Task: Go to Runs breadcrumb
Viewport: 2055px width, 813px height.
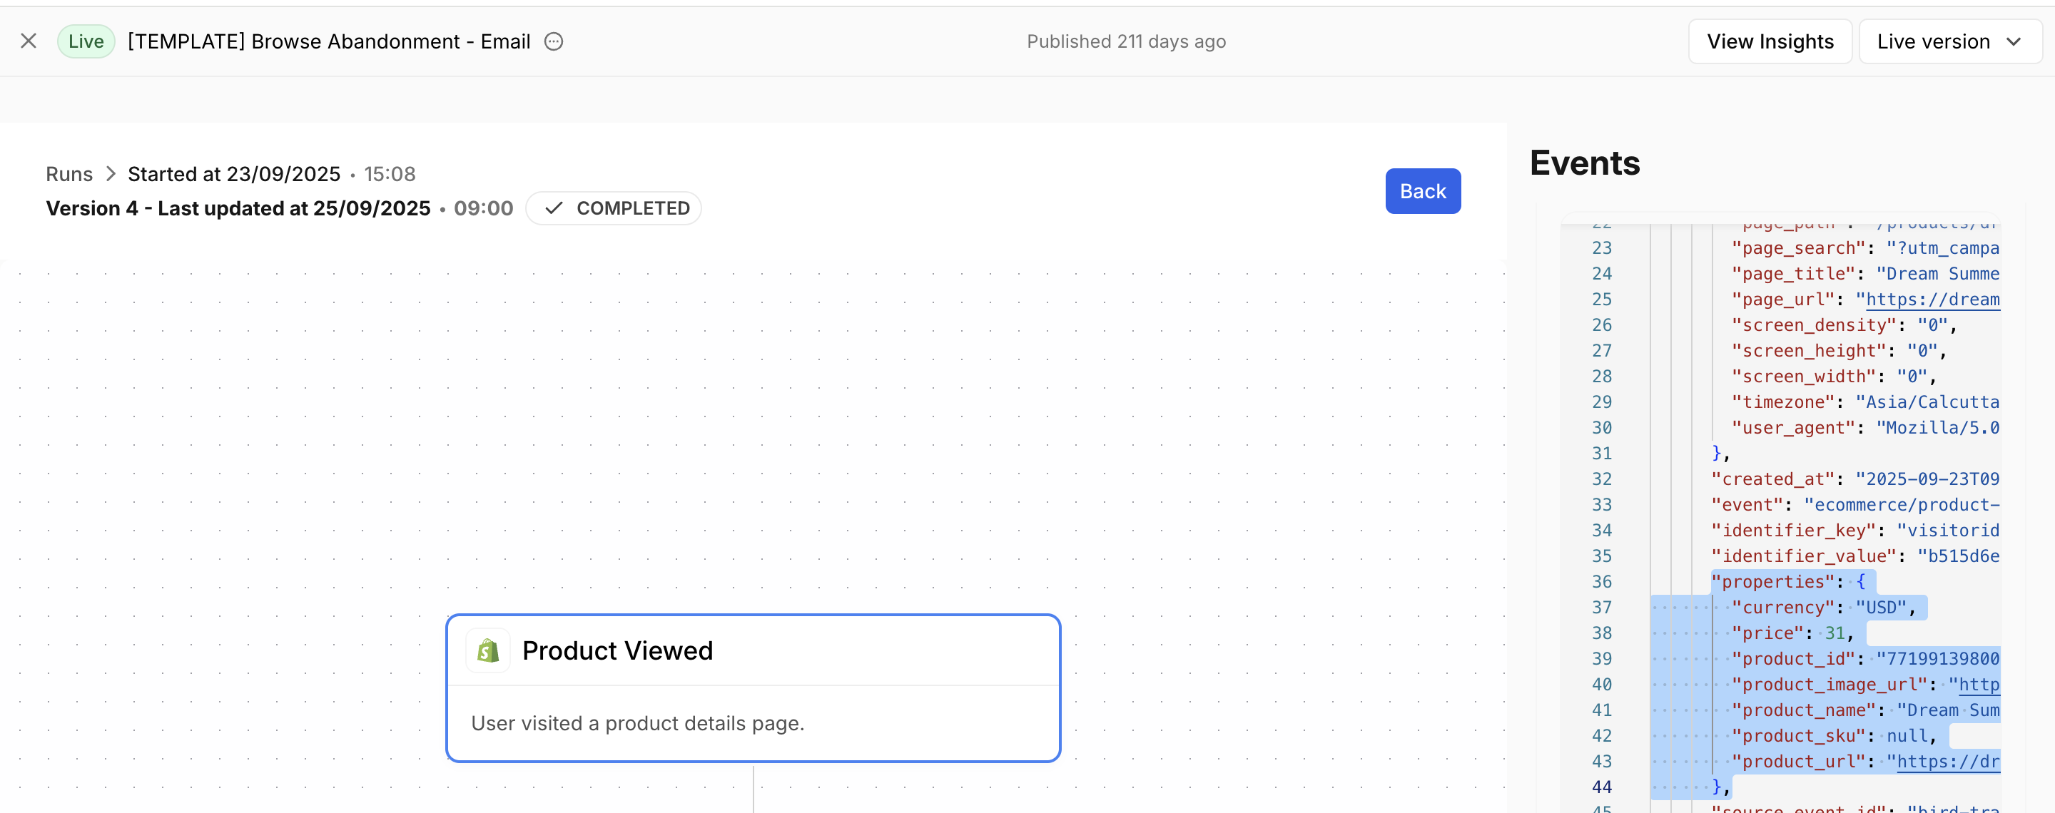Action: pyautogui.click(x=68, y=174)
